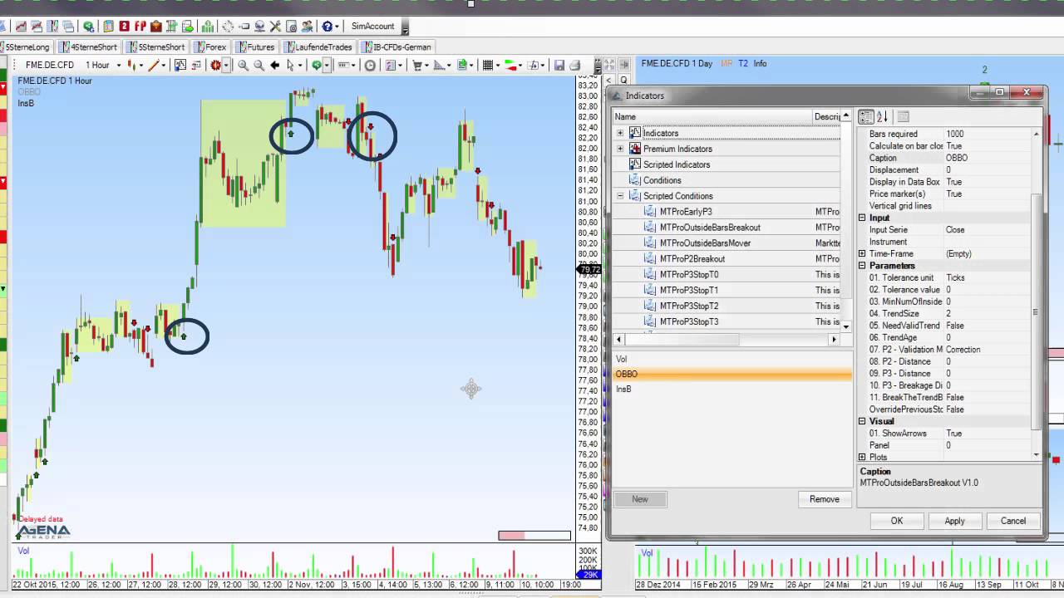Click the red FP icon in main toolbar
Screen dimensions: 1064x598
[140, 27]
